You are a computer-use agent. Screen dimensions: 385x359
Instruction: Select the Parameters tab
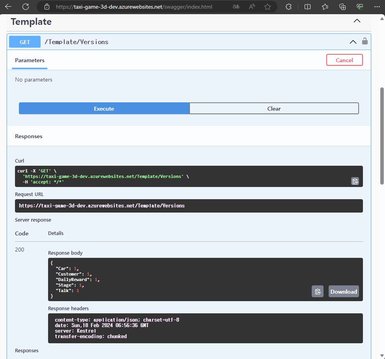(30, 60)
